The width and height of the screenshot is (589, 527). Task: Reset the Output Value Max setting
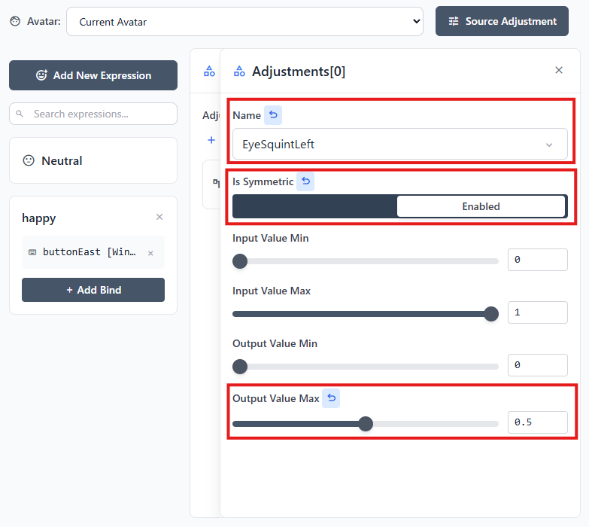331,398
